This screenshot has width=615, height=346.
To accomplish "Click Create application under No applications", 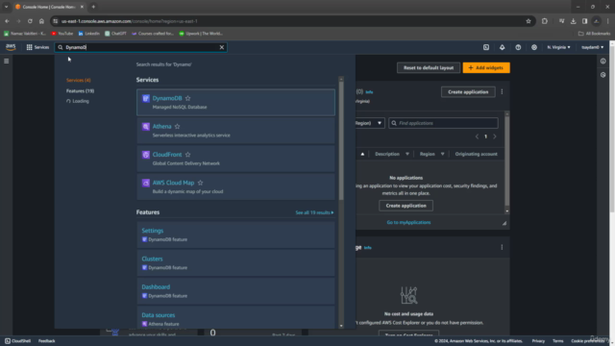I will tap(406, 206).
